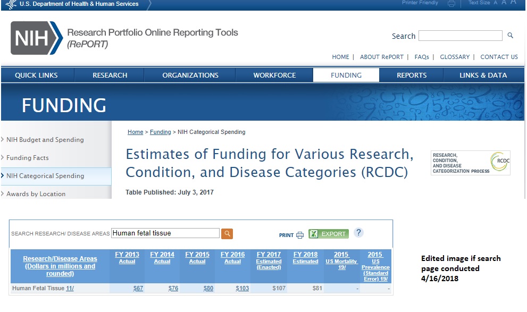Click the PRINT label
The height and width of the screenshot is (312, 527).
(286, 235)
